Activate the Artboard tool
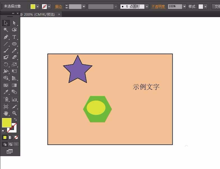The image size is (220, 169). [x=6, y=107]
